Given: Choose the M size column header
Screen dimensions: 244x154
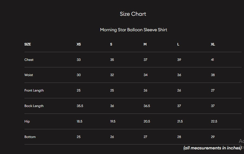Looking at the screenshot, I should click(x=145, y=44).
